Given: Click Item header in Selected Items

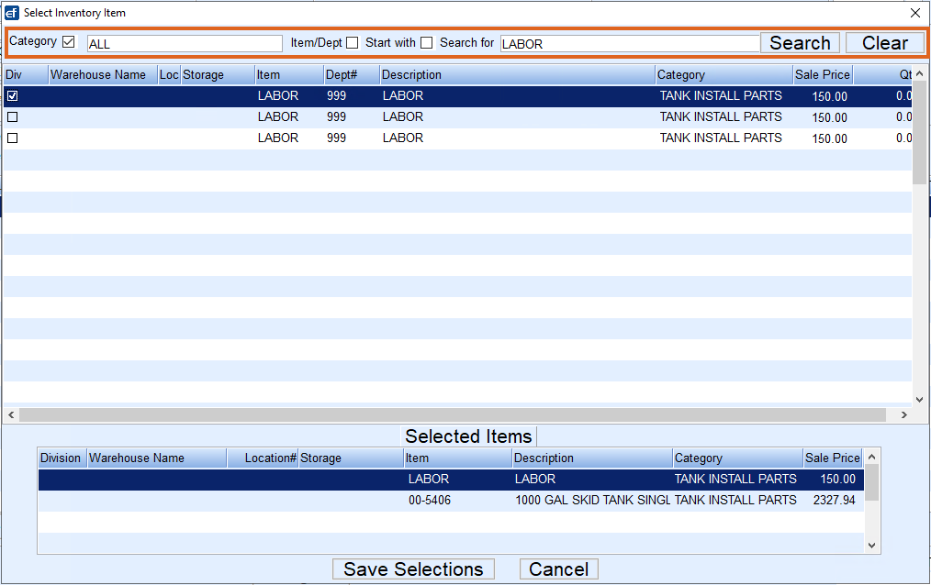Looking at the screenshot, I should 458,458.
